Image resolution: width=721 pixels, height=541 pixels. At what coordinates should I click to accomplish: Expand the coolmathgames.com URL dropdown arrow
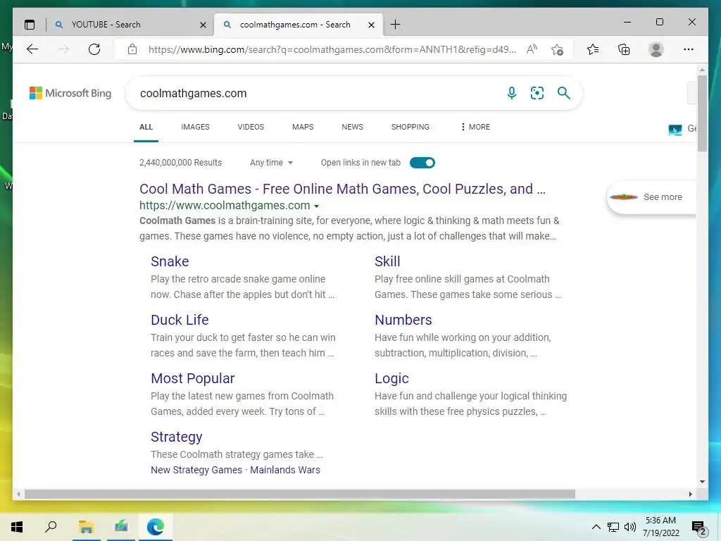(316, 206)
